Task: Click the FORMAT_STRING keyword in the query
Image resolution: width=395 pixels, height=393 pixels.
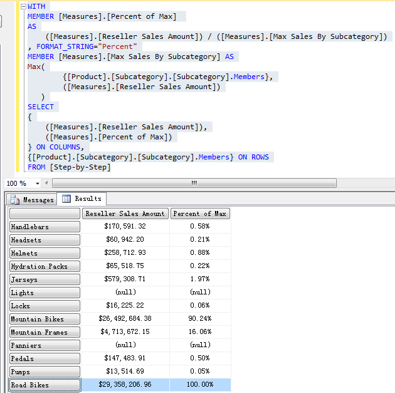Action: (x=65, y=46)
